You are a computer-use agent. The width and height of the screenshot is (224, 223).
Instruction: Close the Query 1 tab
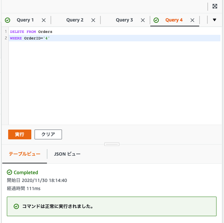click(x=44, y=20)
